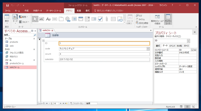This screenshot has height=111, width=201.
Task: Pick the Button control tool
Action: click(x=55, y=19)
